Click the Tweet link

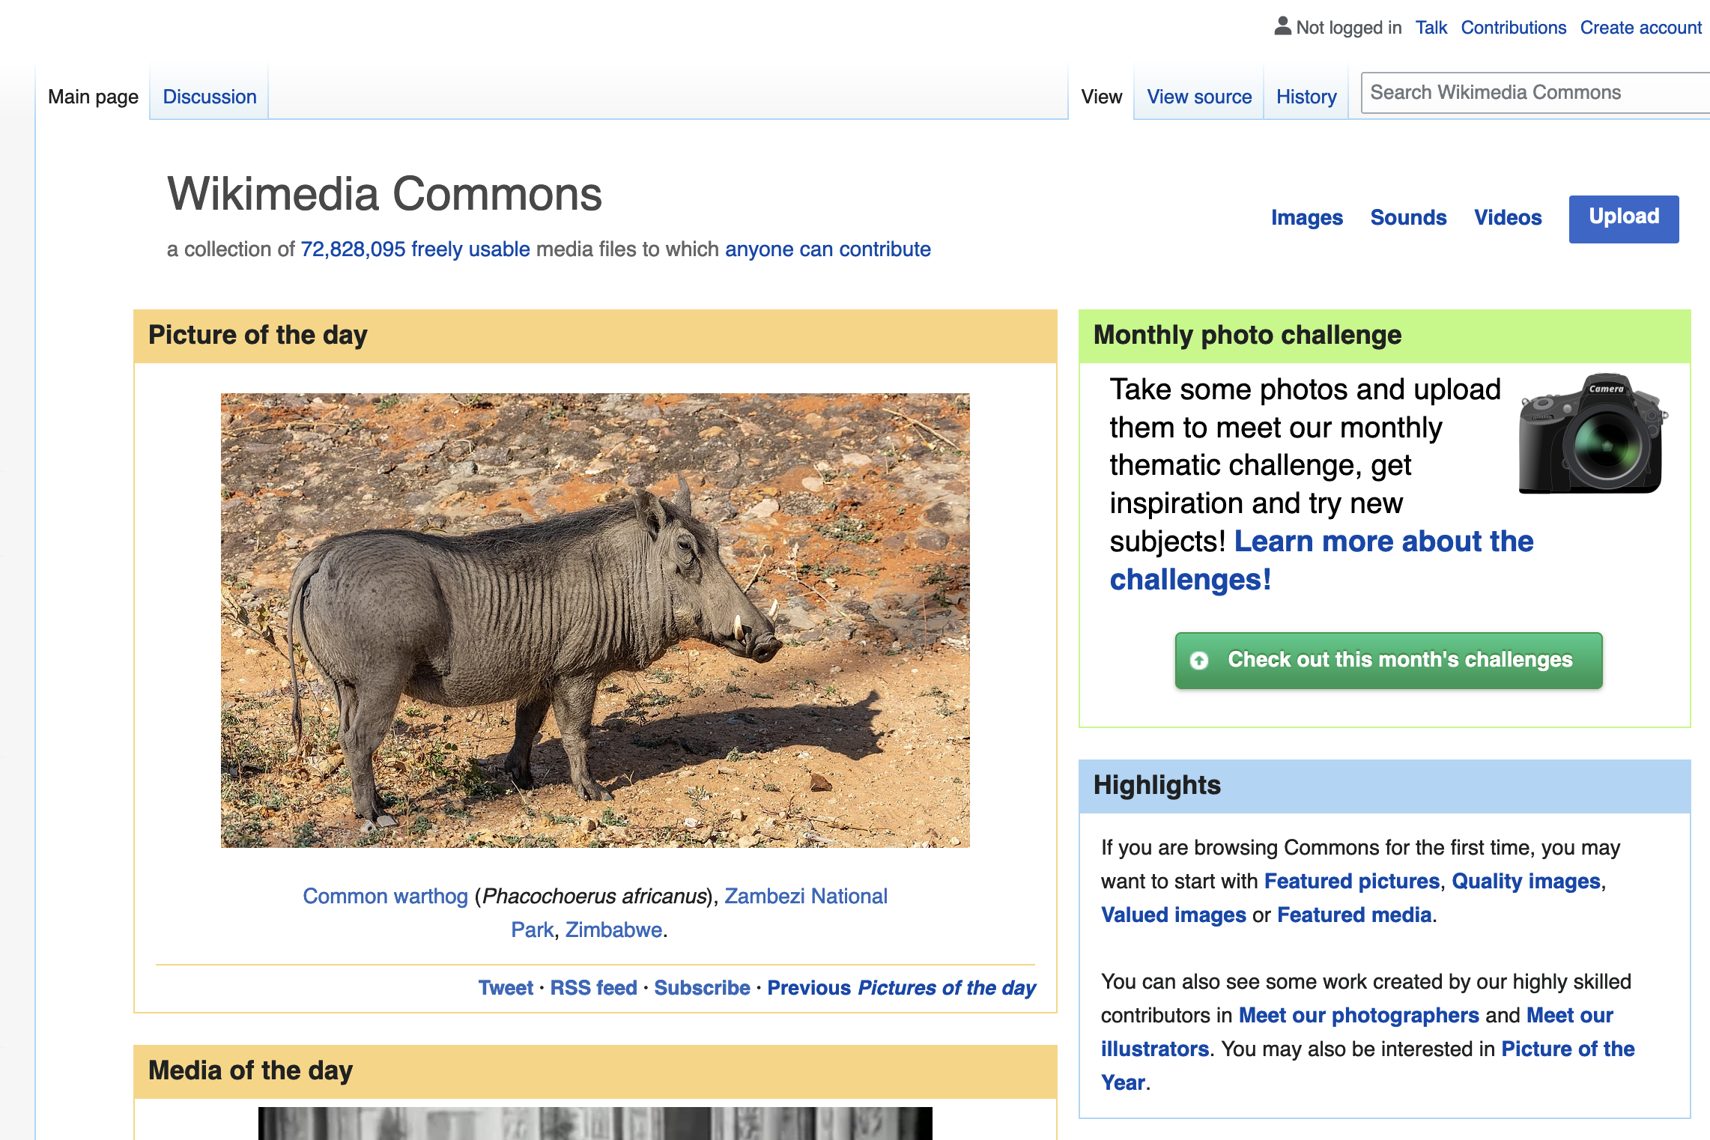click(506, 988)
